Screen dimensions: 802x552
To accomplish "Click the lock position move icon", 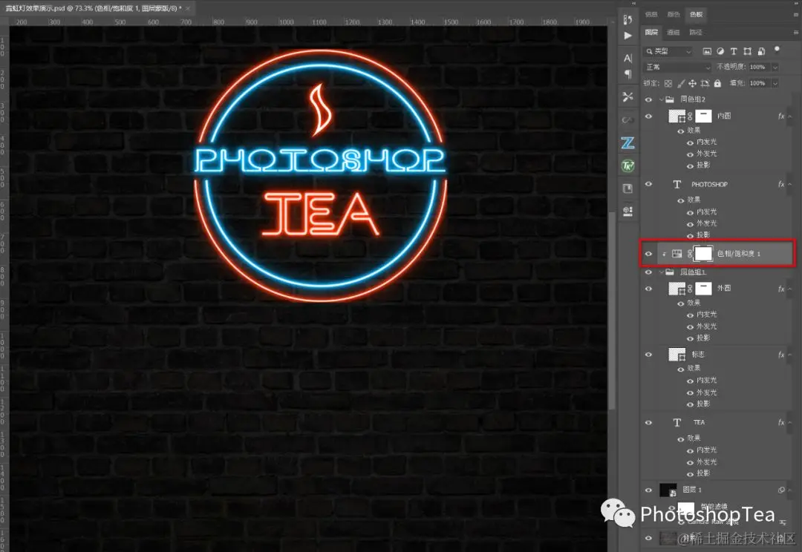I will (692, 83).
